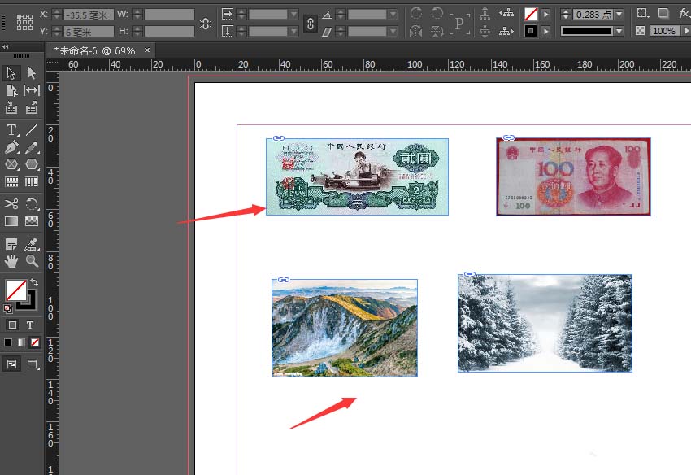Select the Zoom magnifier tool
The height and width of the screenshot is (475, 691).
coord(31,261)
